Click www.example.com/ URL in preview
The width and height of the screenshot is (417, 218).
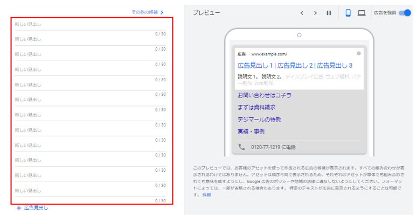(269, 54)
